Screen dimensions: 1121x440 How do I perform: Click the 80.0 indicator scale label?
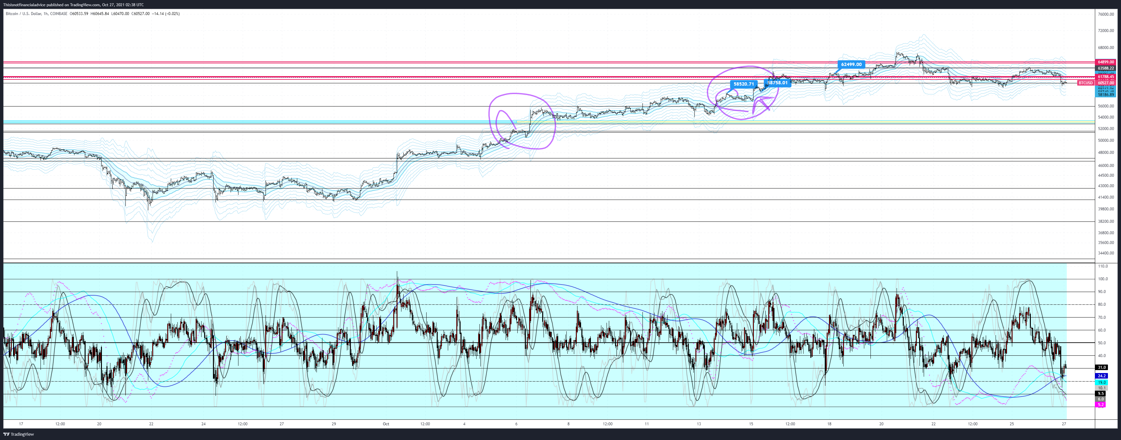coord(1102,305)
